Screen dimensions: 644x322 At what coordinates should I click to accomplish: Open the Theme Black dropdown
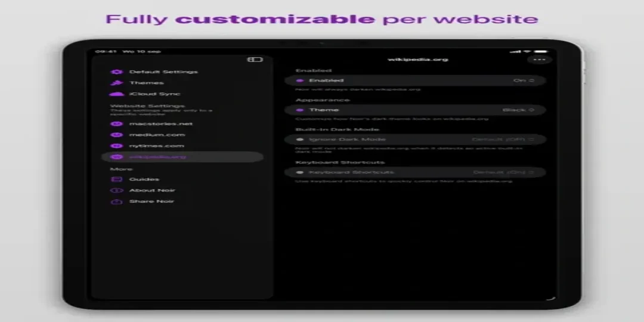(x=518, y=110)
